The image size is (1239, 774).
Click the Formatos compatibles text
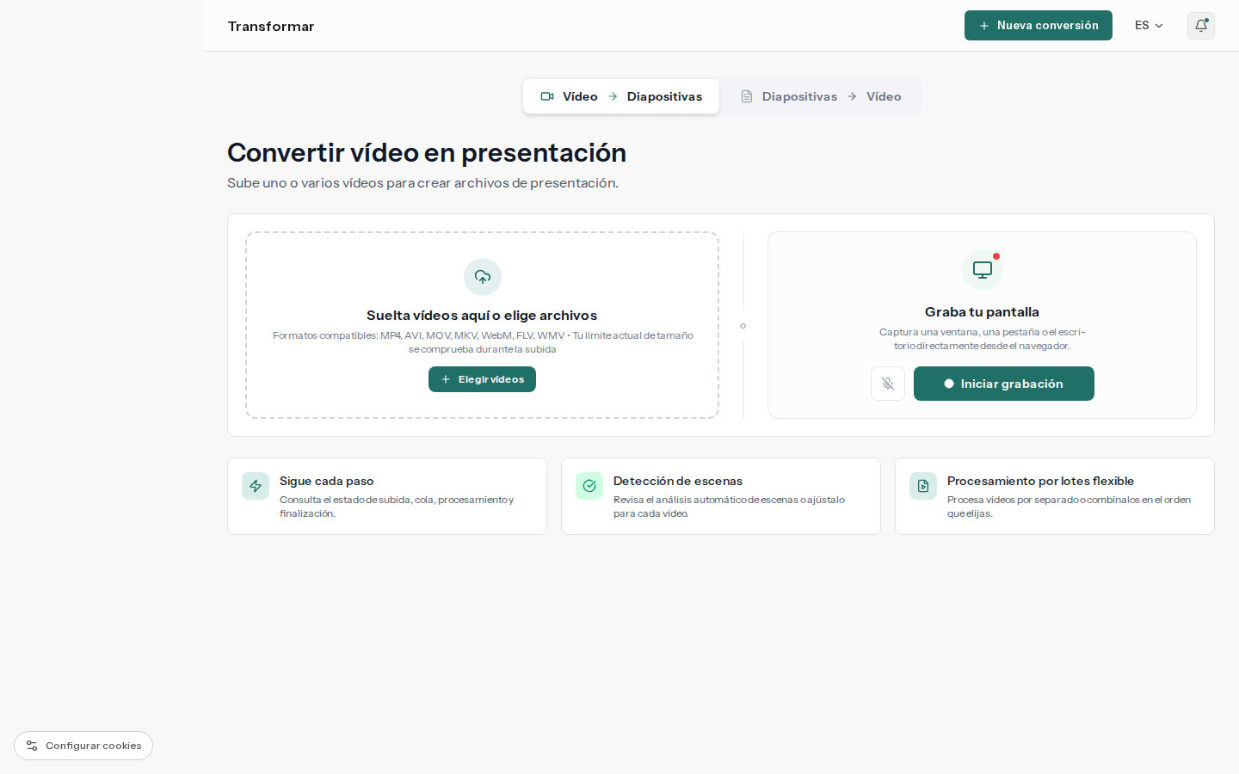pyautogui.click(x=483, y=342)
